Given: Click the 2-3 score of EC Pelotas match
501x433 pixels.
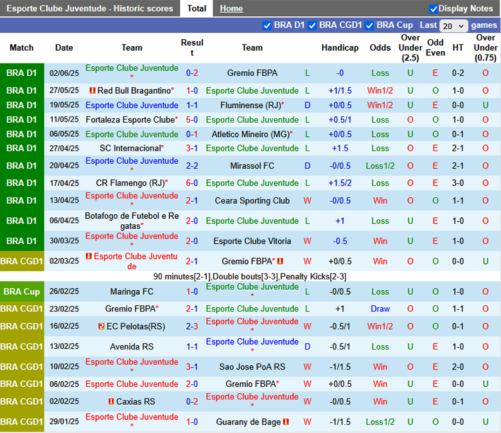Looking at the screenshot, I should click(x=191, y=326).
